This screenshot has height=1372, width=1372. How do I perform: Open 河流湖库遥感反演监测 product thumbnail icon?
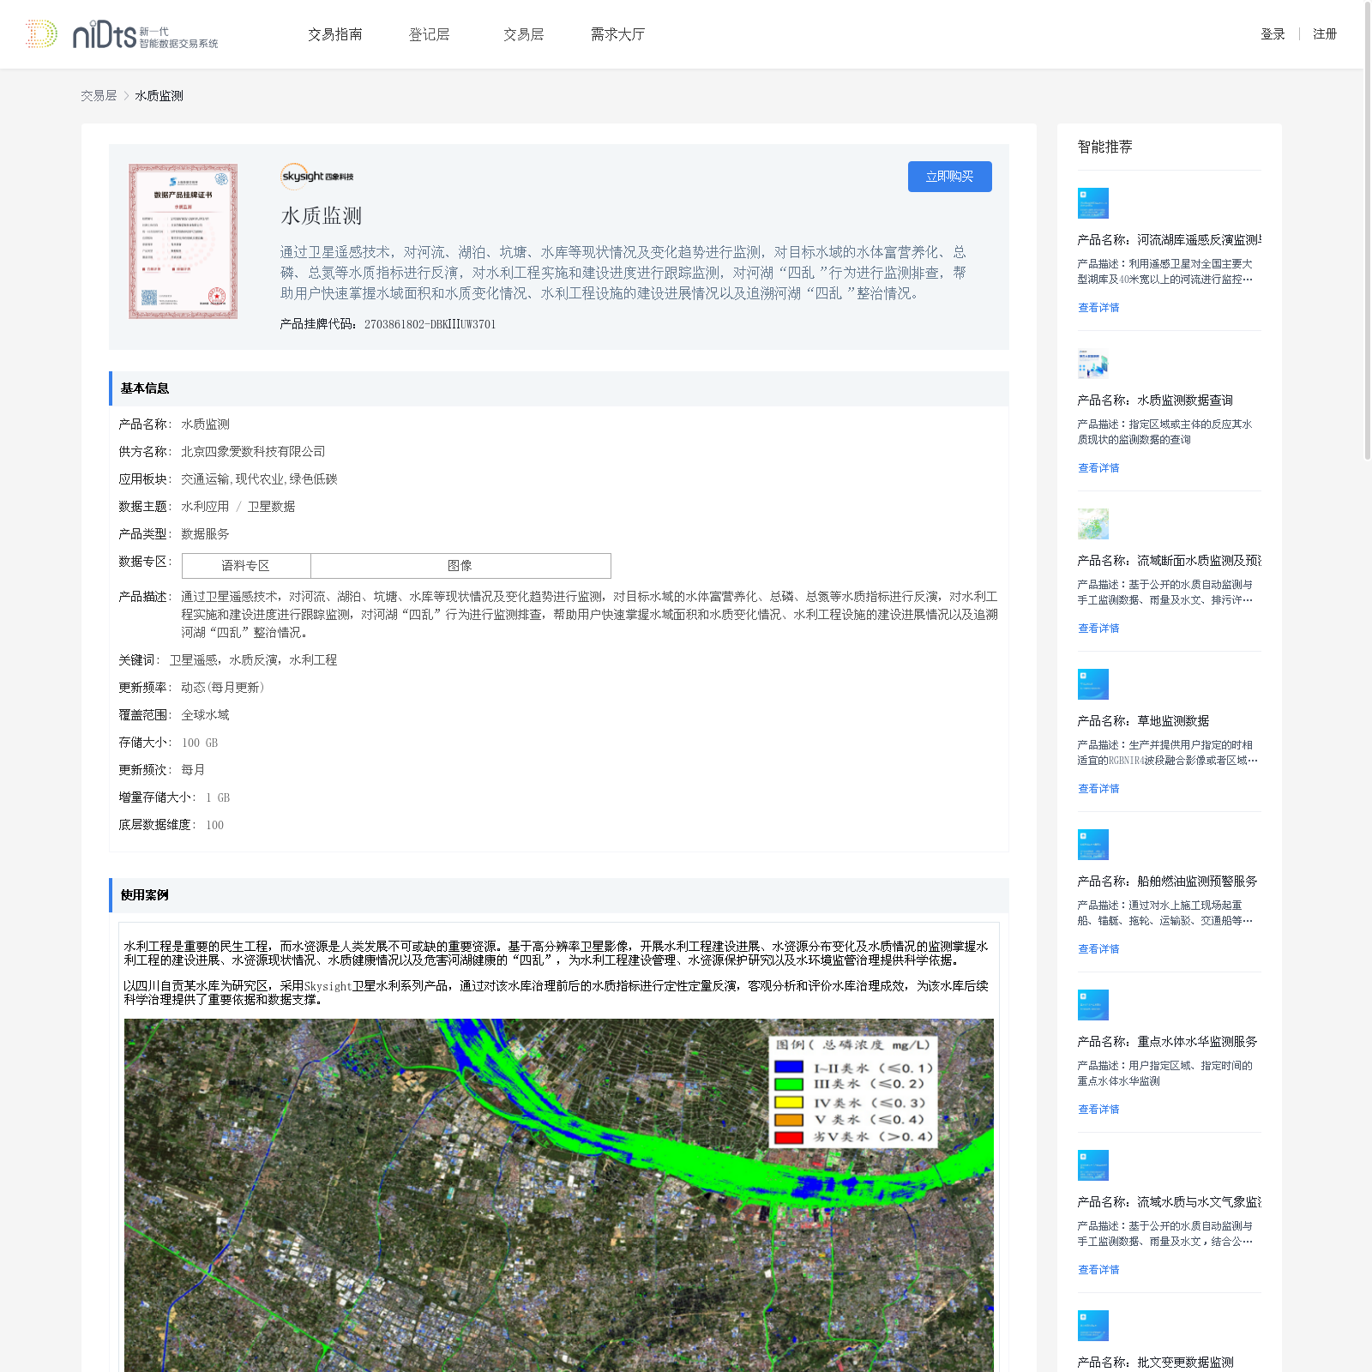tap(1092, 203)
